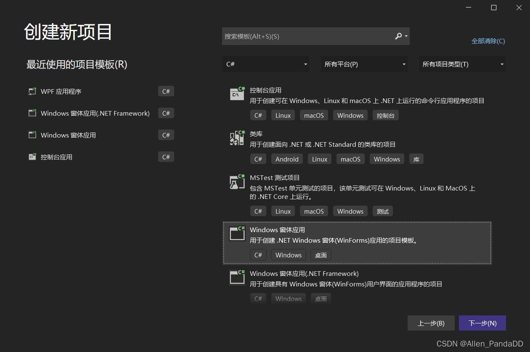Viewport: 530px width, 352px height.
Task: Click the console app template icon in results list
Action: [237, 93]
